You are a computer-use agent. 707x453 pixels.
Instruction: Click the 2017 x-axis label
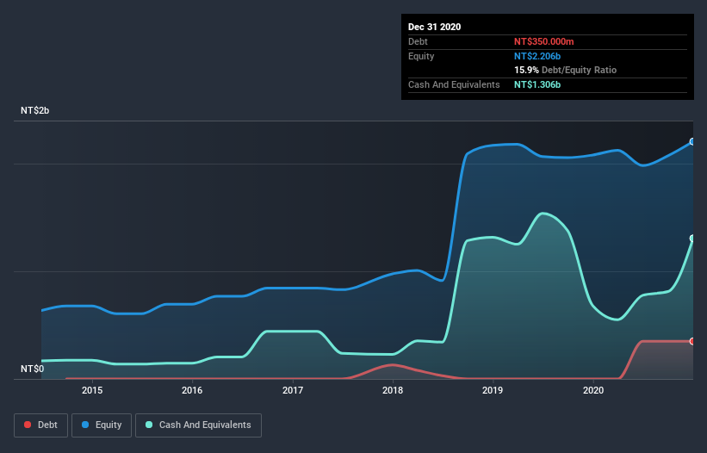[x=293, y=390]
